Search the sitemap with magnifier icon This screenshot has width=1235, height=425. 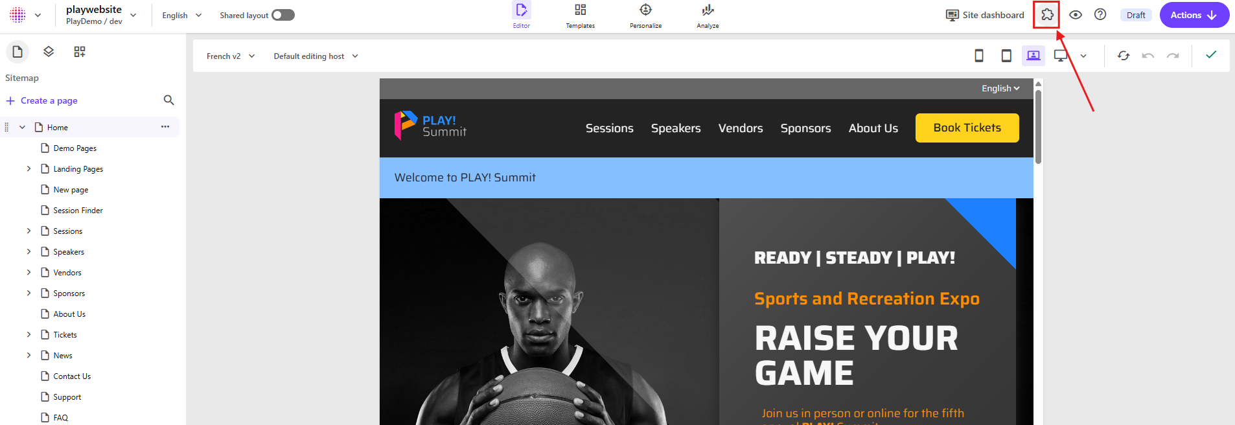tap(169, 100)
